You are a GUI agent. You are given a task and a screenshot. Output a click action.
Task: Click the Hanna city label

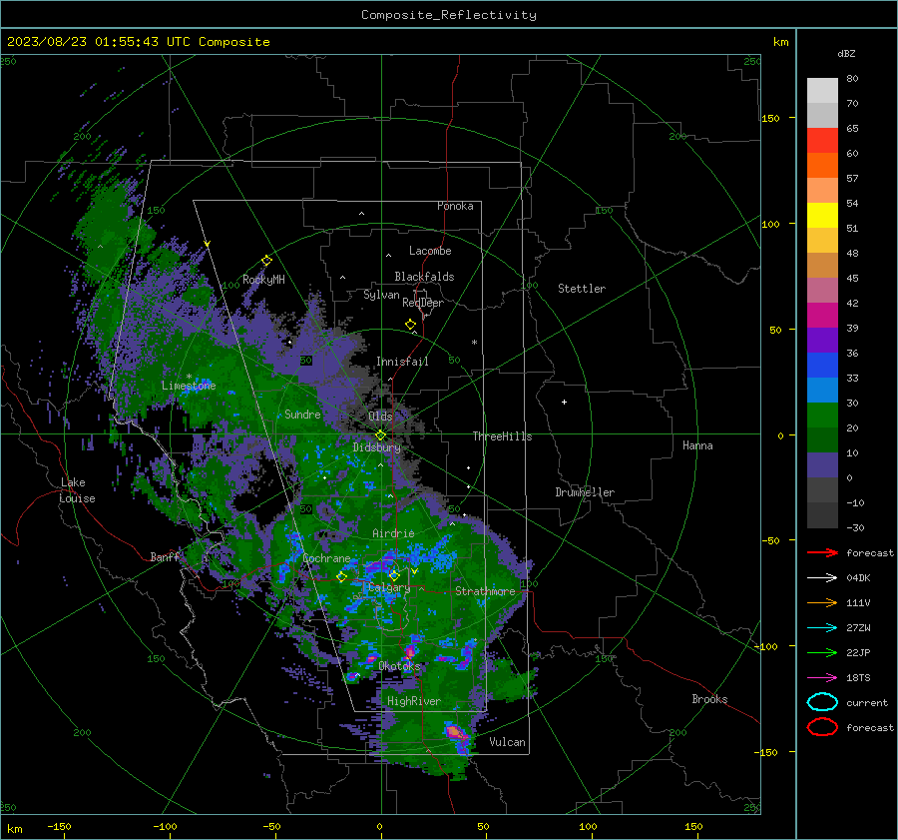[x=697, y=445]
